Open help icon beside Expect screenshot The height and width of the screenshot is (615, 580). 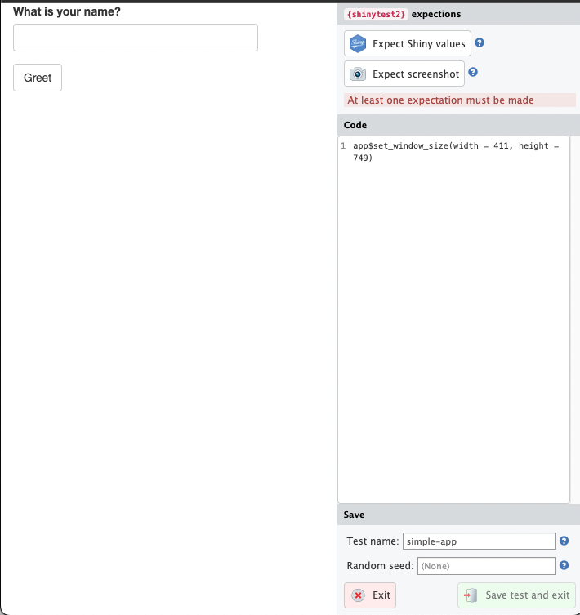pos(472,73)
